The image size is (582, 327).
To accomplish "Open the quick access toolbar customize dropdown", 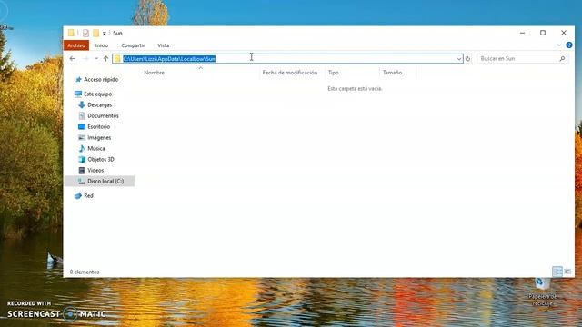I will pos(105,34).
